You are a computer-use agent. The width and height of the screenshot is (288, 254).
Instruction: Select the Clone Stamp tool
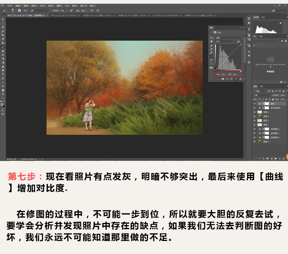(3, 51)
